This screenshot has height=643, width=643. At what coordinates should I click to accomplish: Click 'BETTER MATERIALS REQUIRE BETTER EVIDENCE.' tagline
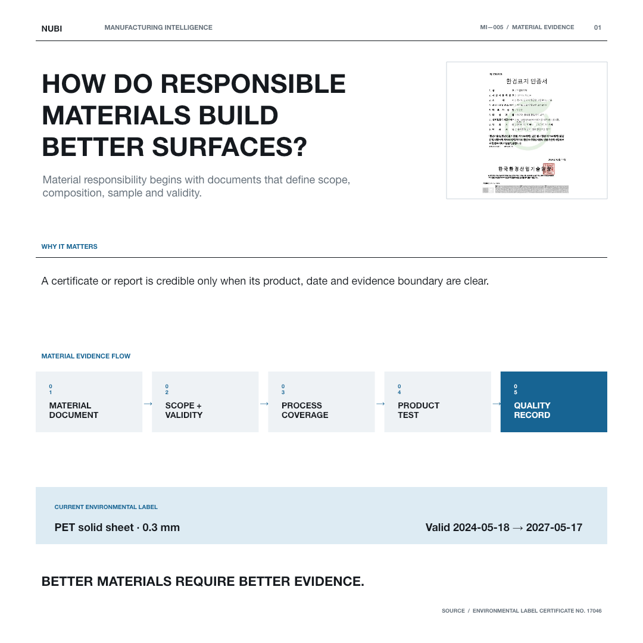pyautogui.click(x=202, y=582)
